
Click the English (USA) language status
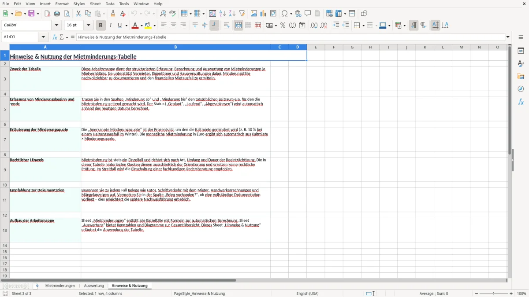[x=307, y=293]
